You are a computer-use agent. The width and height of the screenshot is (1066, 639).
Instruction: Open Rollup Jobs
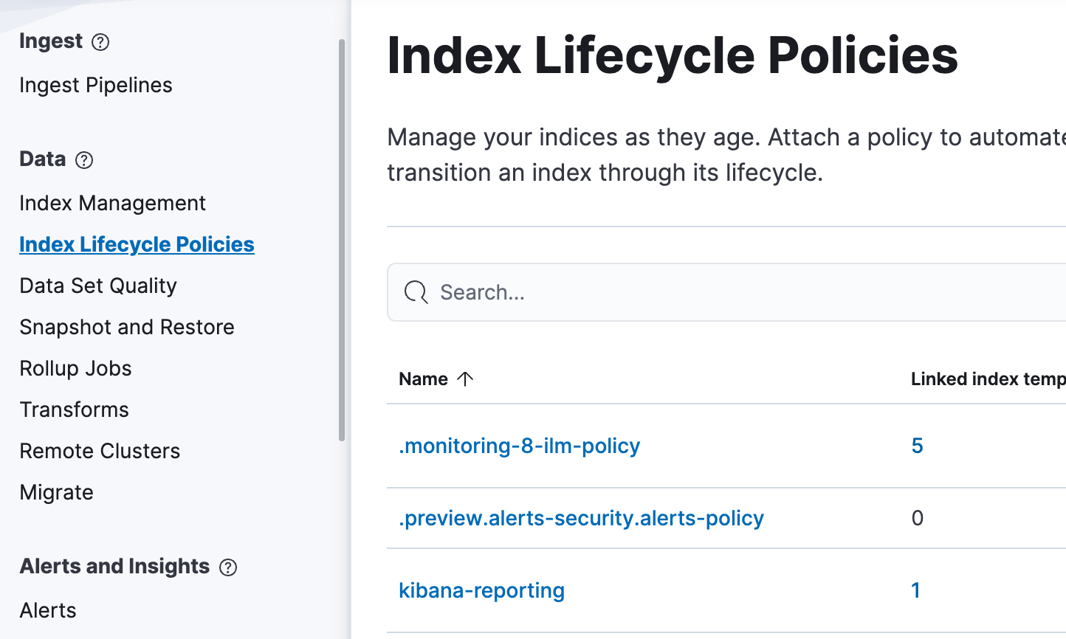tap(75, 368)
